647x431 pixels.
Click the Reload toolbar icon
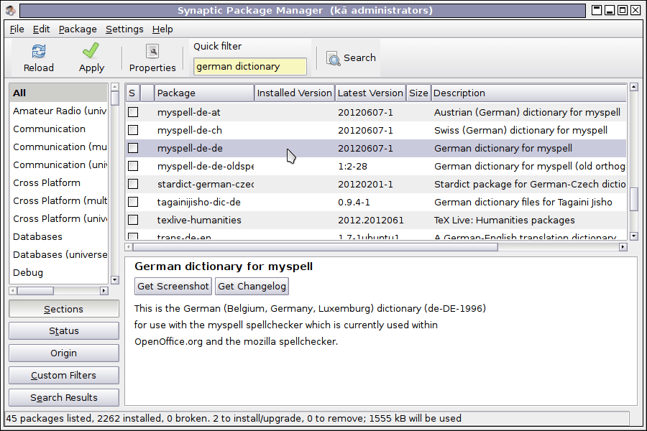(x=38, y=52)
